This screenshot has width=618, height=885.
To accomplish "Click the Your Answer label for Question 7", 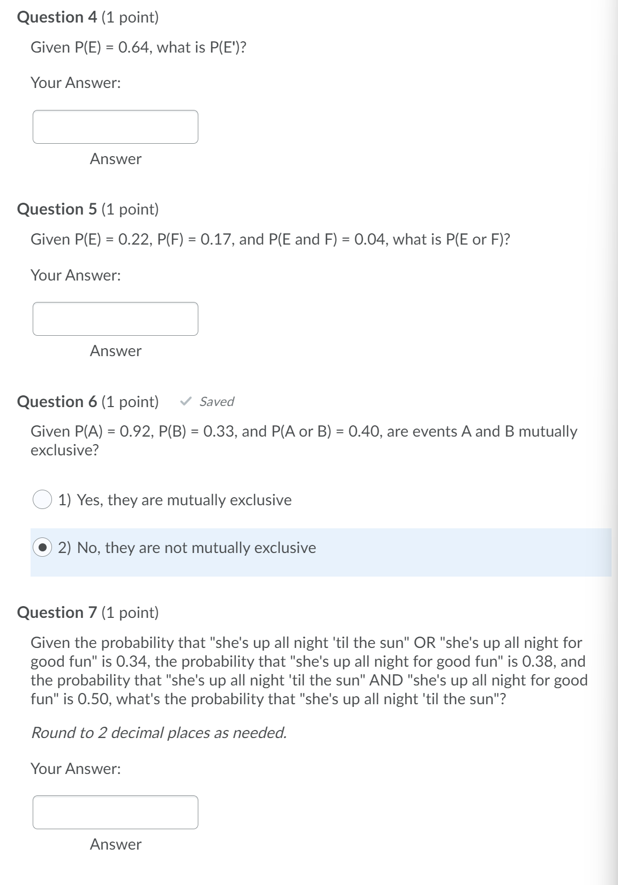I will pyautogui.click(x=76, y=769).
